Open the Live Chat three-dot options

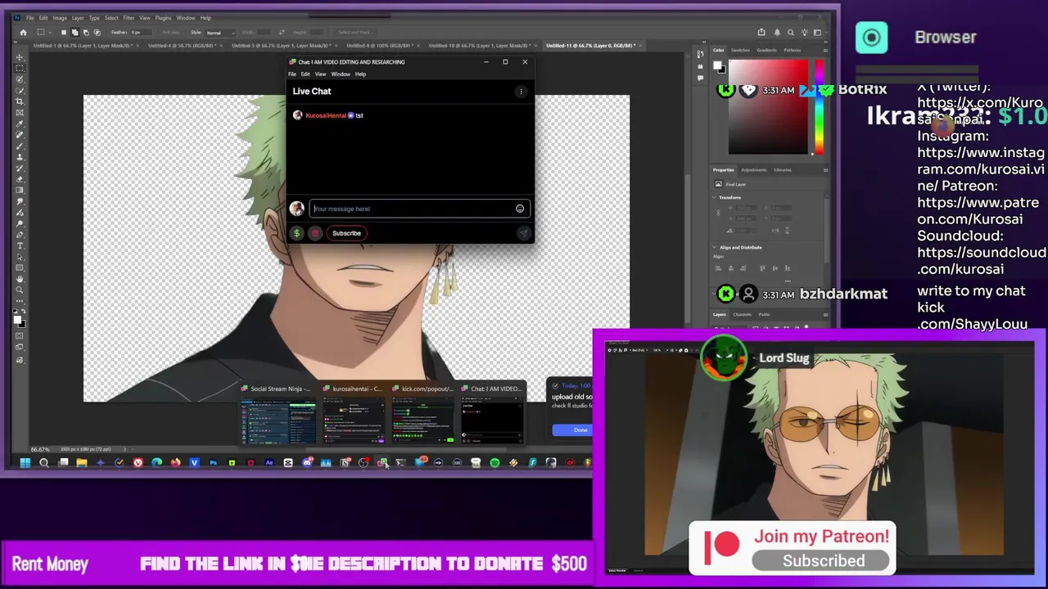click(x=521, y=92)
